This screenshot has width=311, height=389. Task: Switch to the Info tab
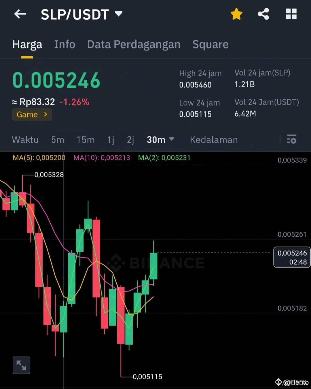pyautogui.click(x=65, y=44)
